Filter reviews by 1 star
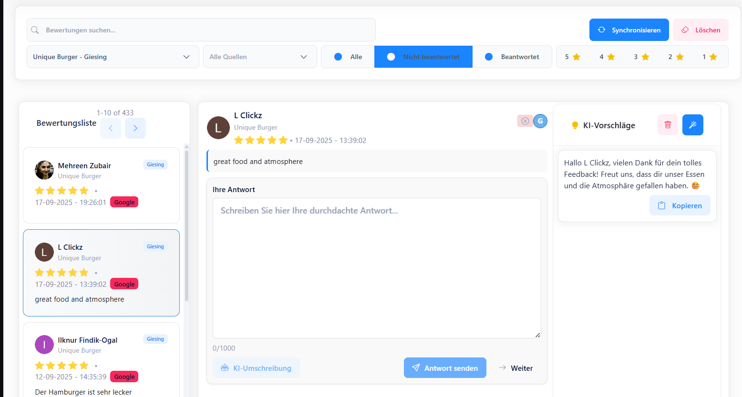Viewport: 742px width, 397px height. click(710, 57)
